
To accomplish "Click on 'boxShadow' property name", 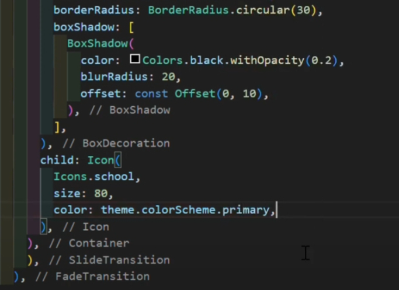I will (x=84, y=27).
